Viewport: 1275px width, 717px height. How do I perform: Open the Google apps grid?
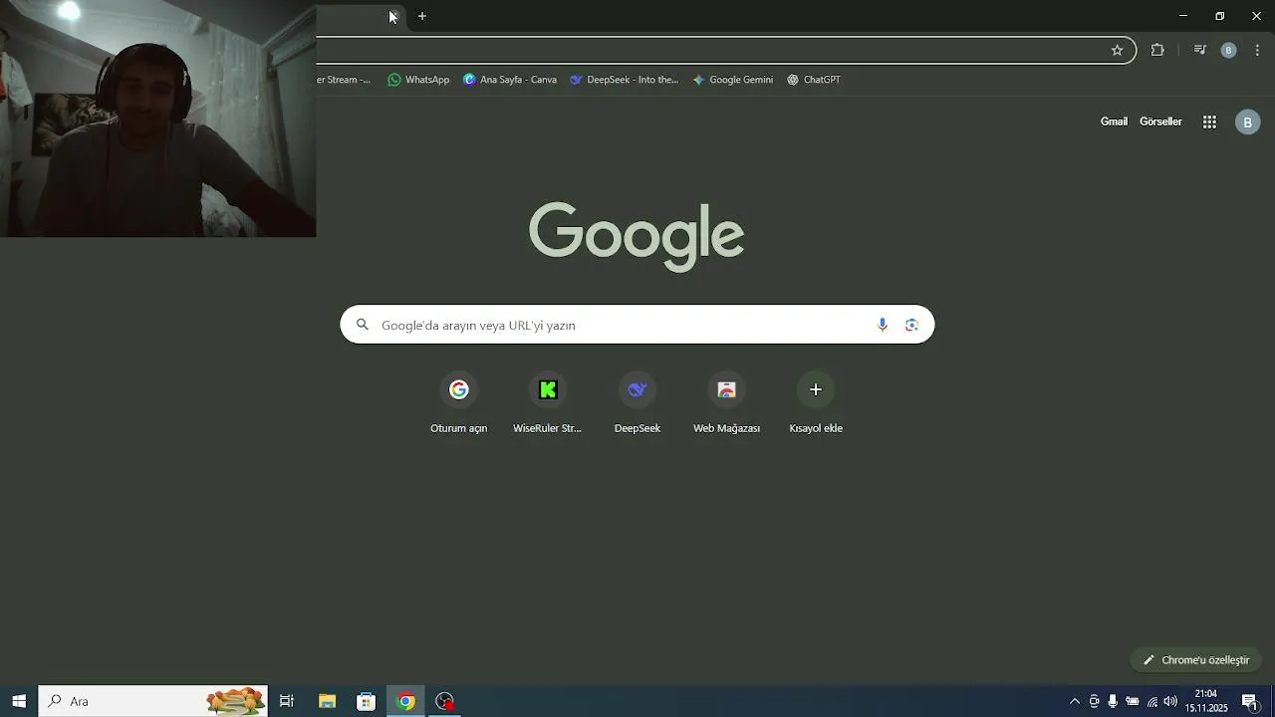click(1209, 122)
